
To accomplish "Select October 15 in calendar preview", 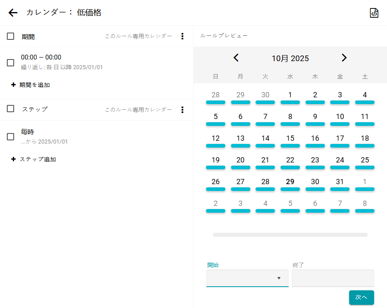I will [290, 138].
